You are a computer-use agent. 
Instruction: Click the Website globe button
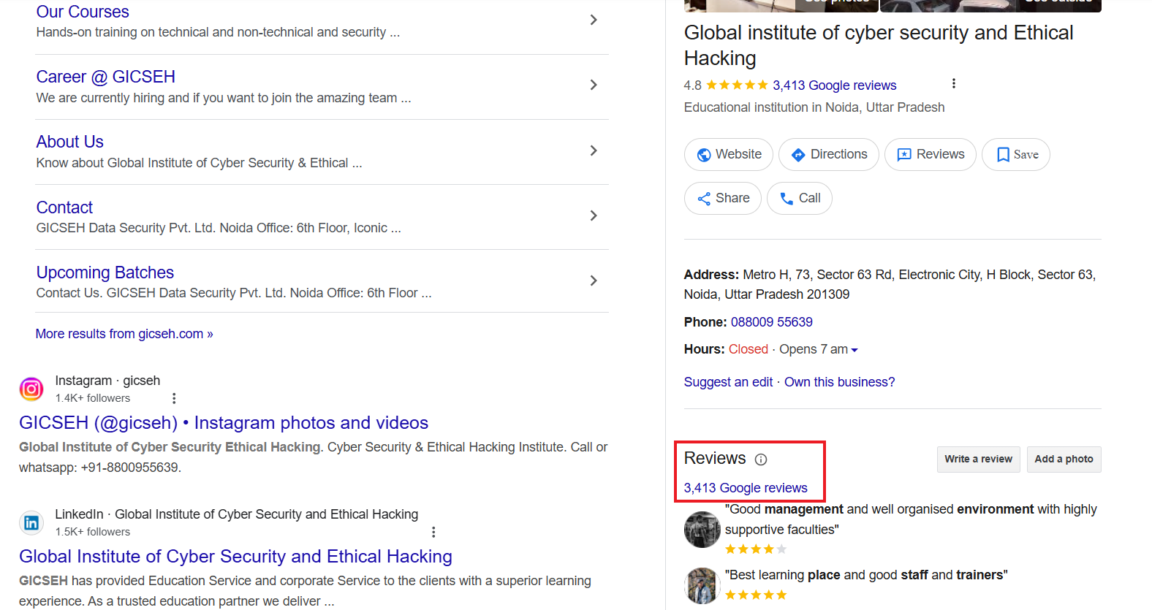coord(728,155)
